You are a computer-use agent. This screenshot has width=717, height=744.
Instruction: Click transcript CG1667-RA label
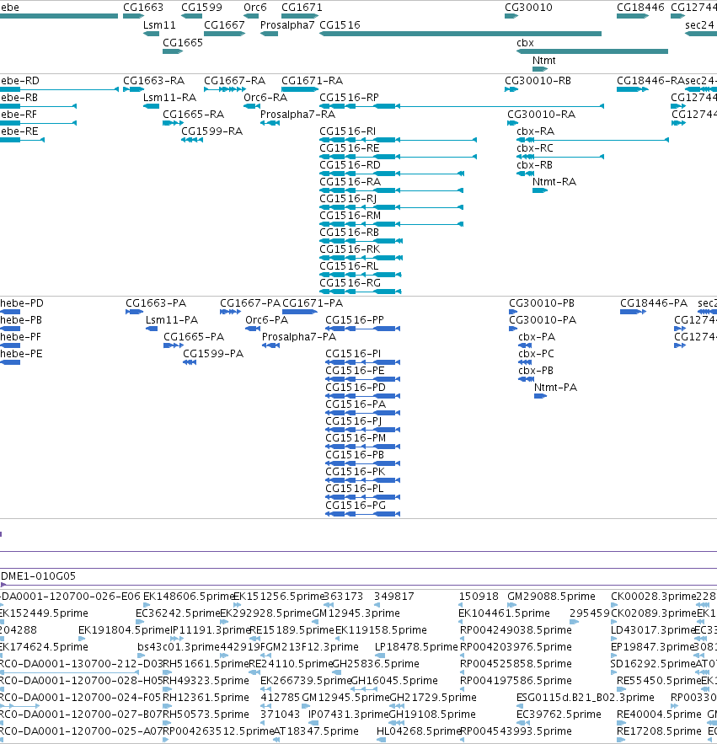(x=235, y=81)
